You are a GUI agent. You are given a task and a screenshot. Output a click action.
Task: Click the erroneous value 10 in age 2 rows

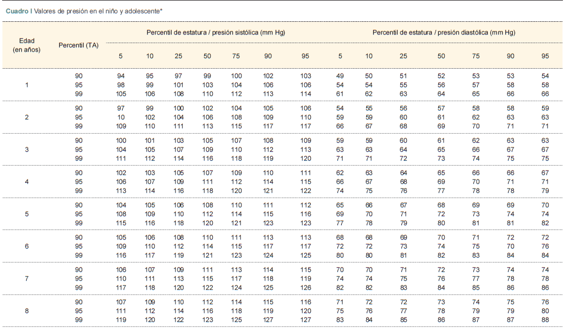(x=121, y=117)
